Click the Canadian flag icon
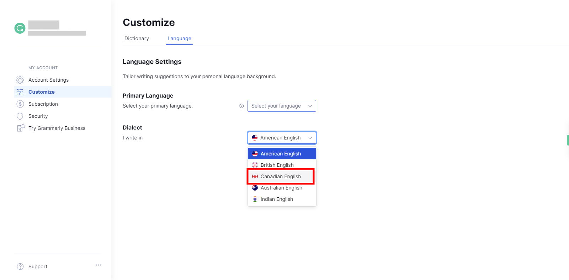569x280 pixels. pyautogui.click(x=255, y=176)
